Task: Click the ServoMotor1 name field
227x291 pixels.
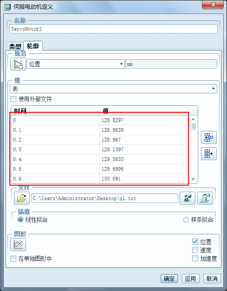Action: pos(113,29)
